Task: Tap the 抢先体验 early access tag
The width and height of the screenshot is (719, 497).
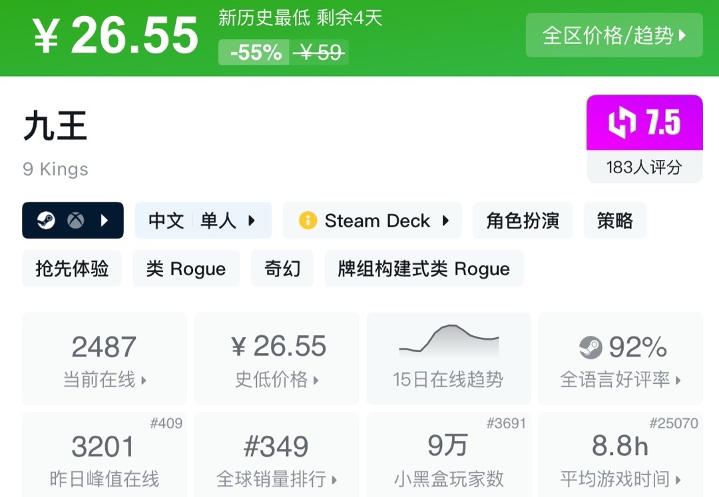Action: [x=72, y=268]
